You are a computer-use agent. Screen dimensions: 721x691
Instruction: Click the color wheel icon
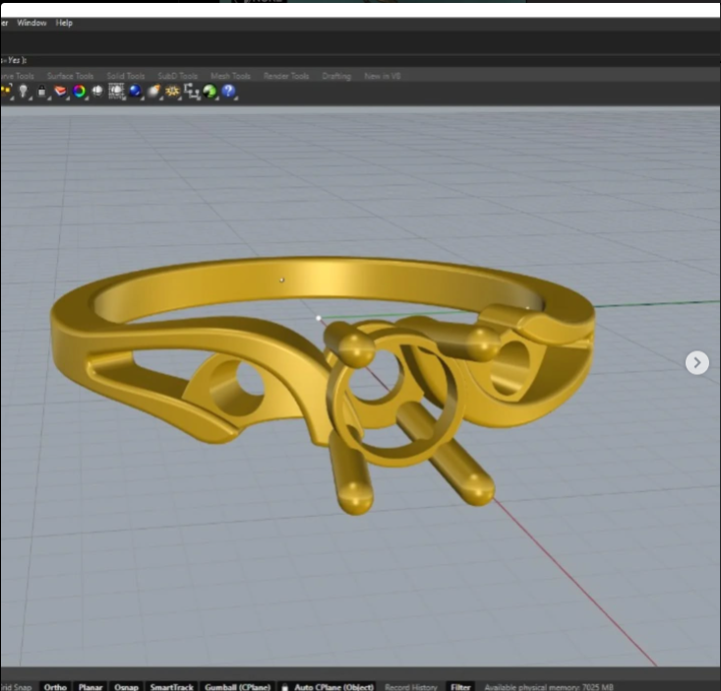(x=79, y=92)
